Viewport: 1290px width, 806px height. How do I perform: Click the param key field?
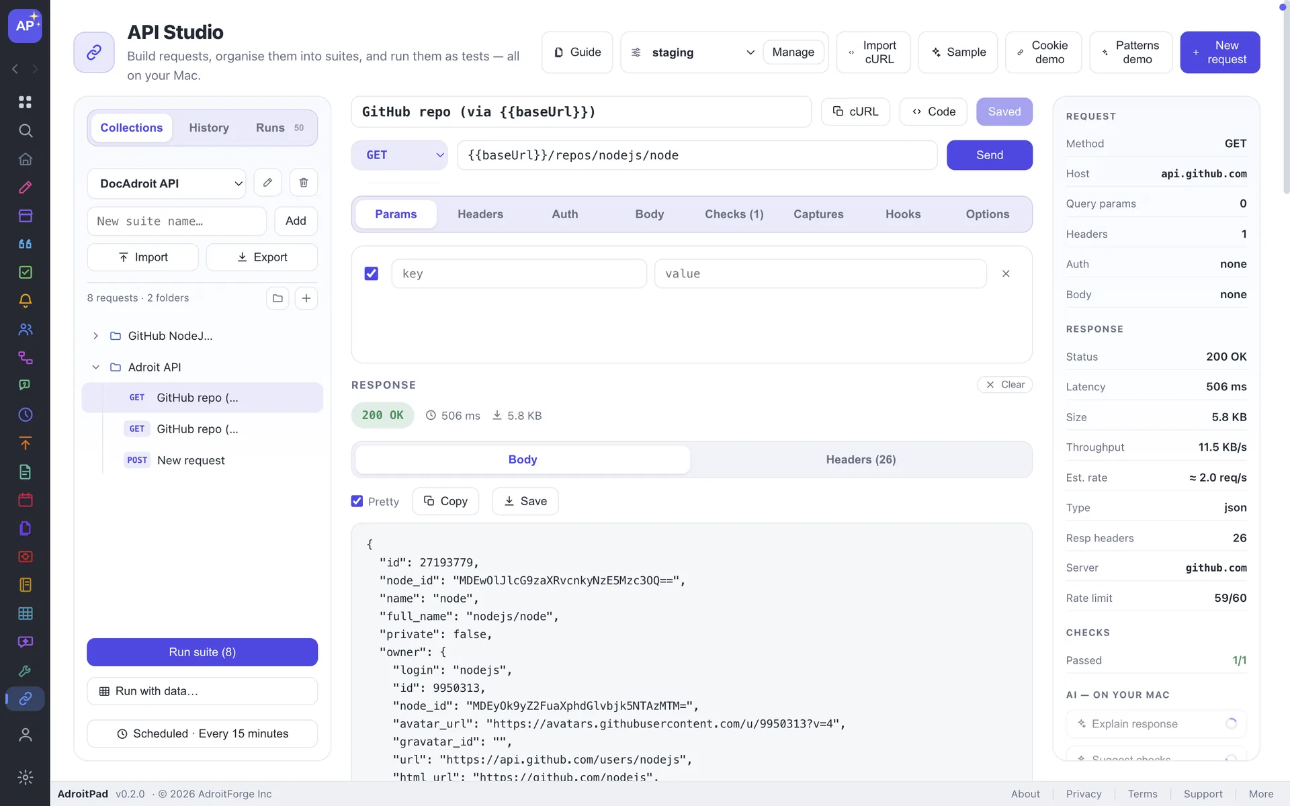pyautogui.click(x=519, y=273)
